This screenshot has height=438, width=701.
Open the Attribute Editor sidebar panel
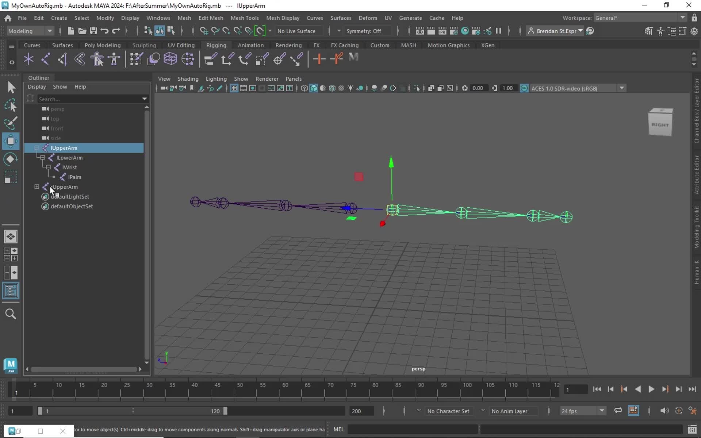click(x=697, y=175)
